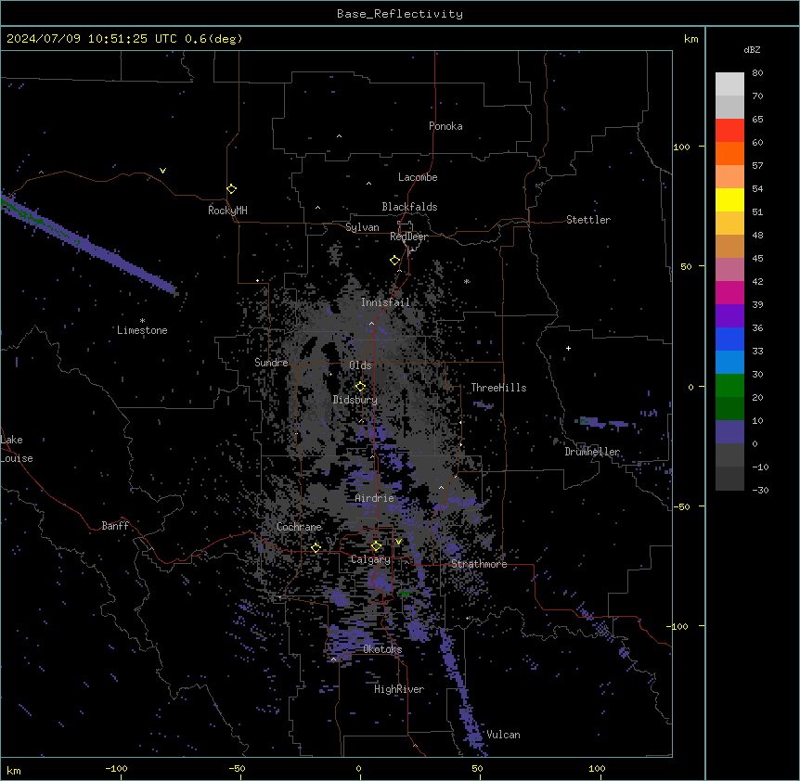Click the Lake Louise label
The height and width of the screenshot is (781, 800).
[x=17, y=449]
